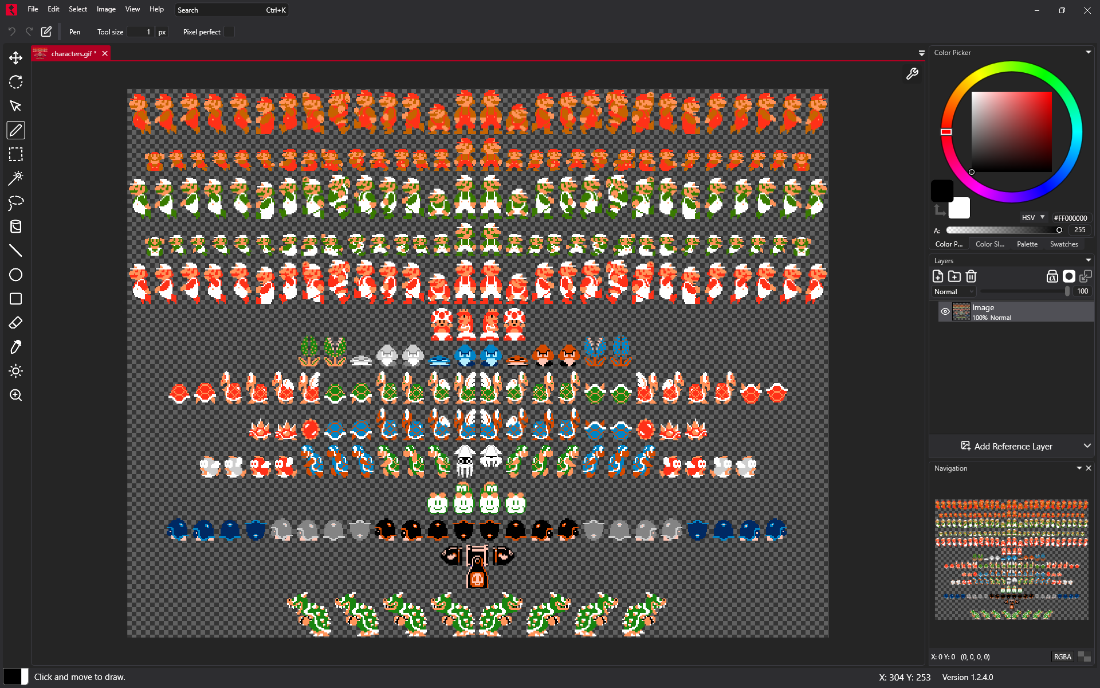Viewport: 1100px width, 688px height.
Task: Select the Move tool
Action: (x=15, y=58)
